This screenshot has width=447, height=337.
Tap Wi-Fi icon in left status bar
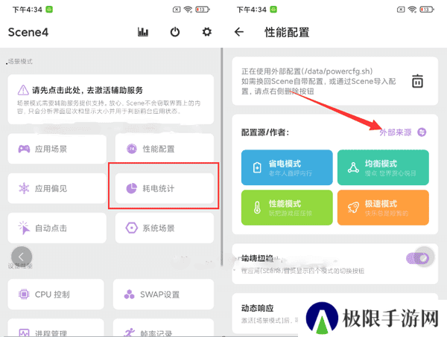click(188, 10)
